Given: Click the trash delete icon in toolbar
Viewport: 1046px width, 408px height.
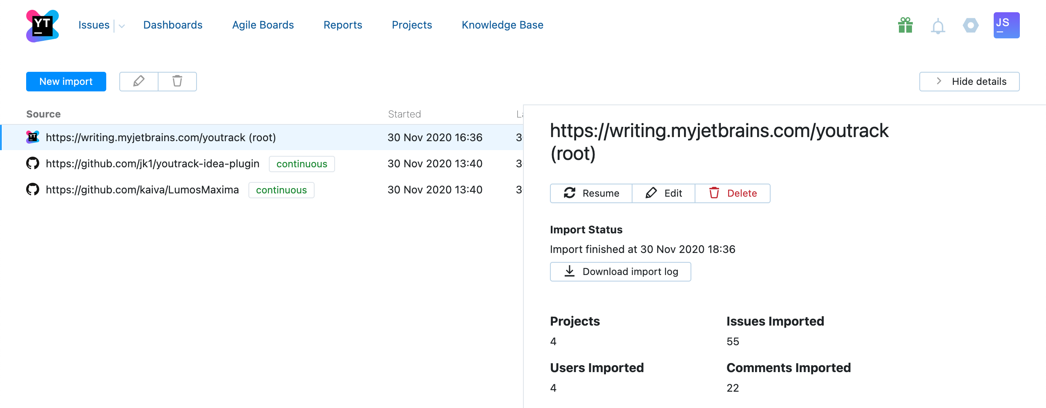Looking at the screenshot, I should pyautogui.click(x=177, y=82).
